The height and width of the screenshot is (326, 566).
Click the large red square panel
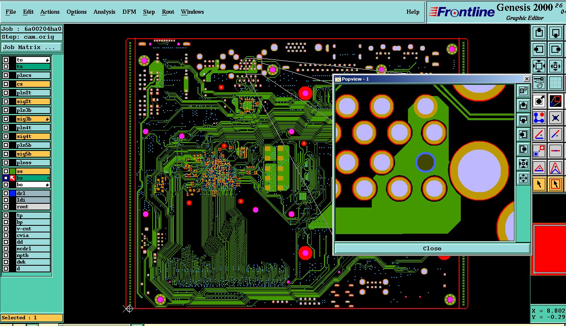pyautogui.click(x=549, y=249)
